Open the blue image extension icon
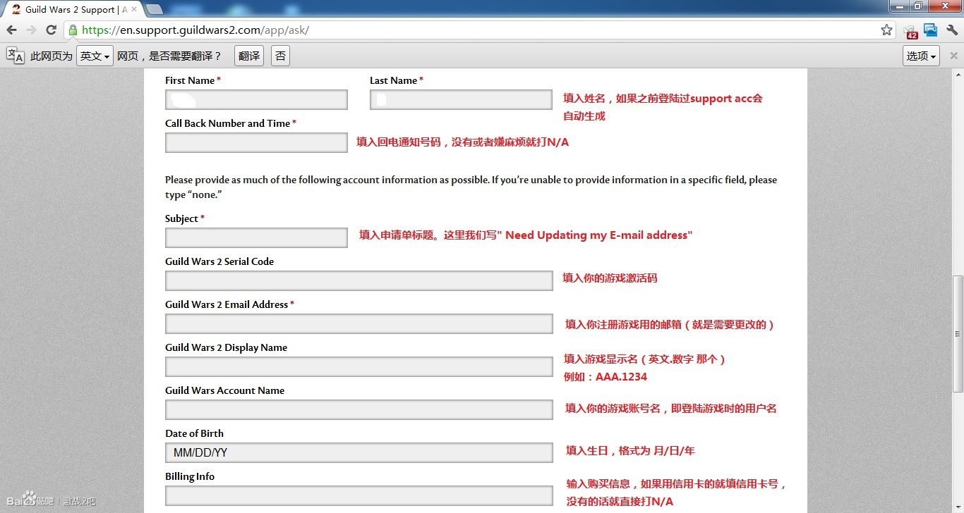 (x=931, y=30)
